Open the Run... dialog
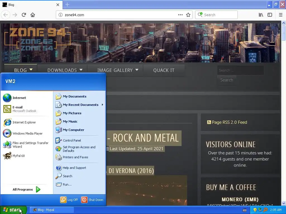 (x=79, y=184)
